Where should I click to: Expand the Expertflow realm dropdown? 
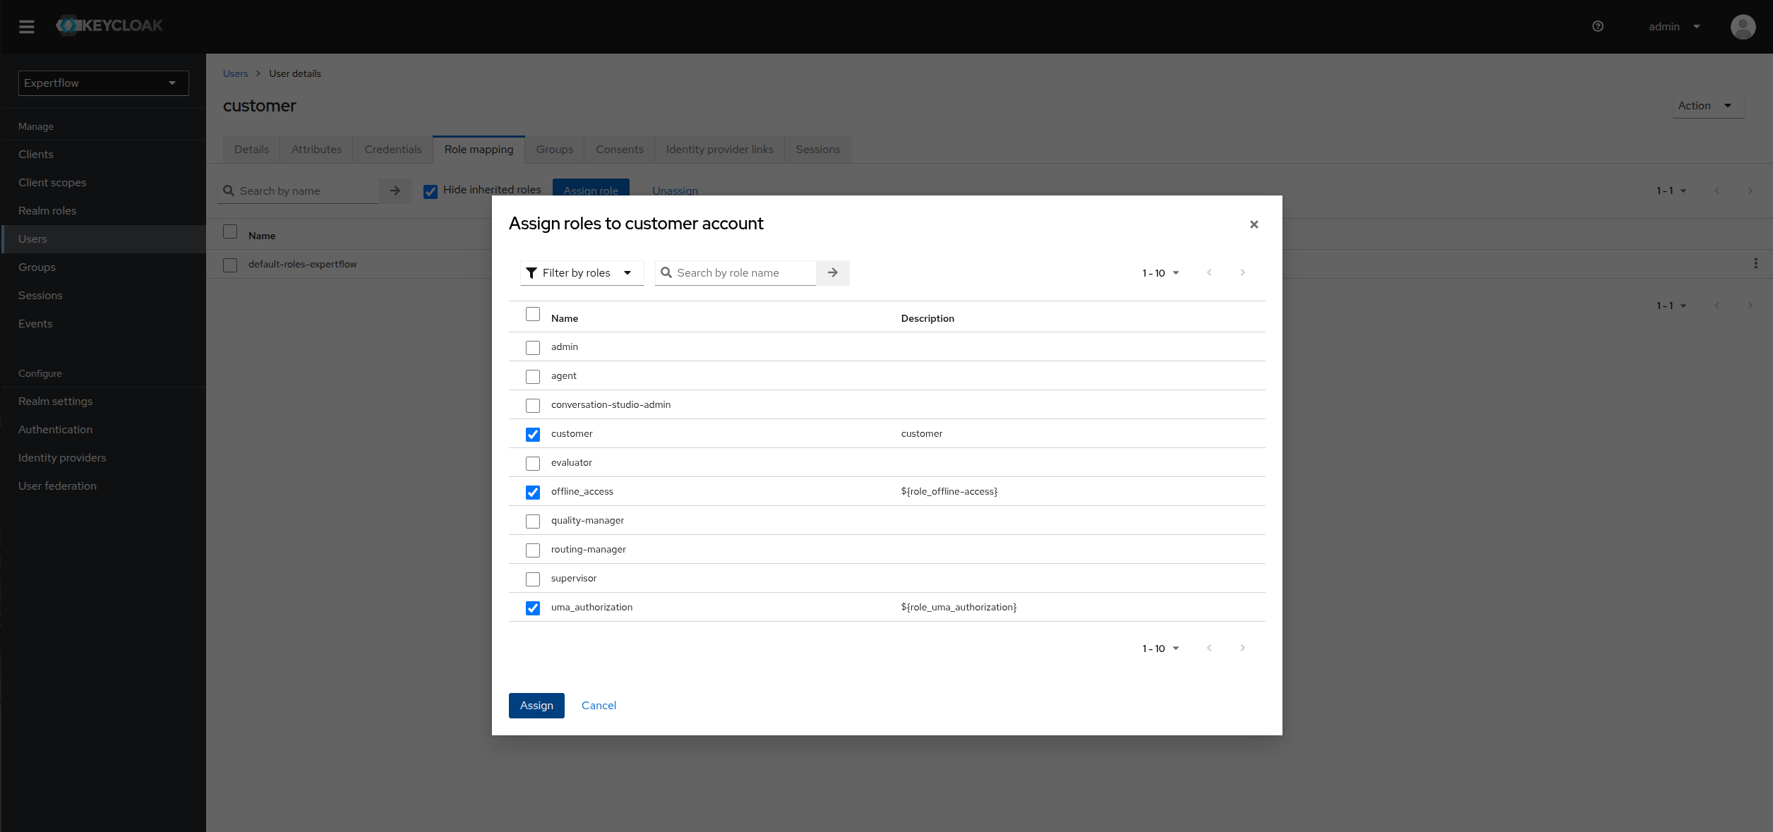click(x=103, y=83)
